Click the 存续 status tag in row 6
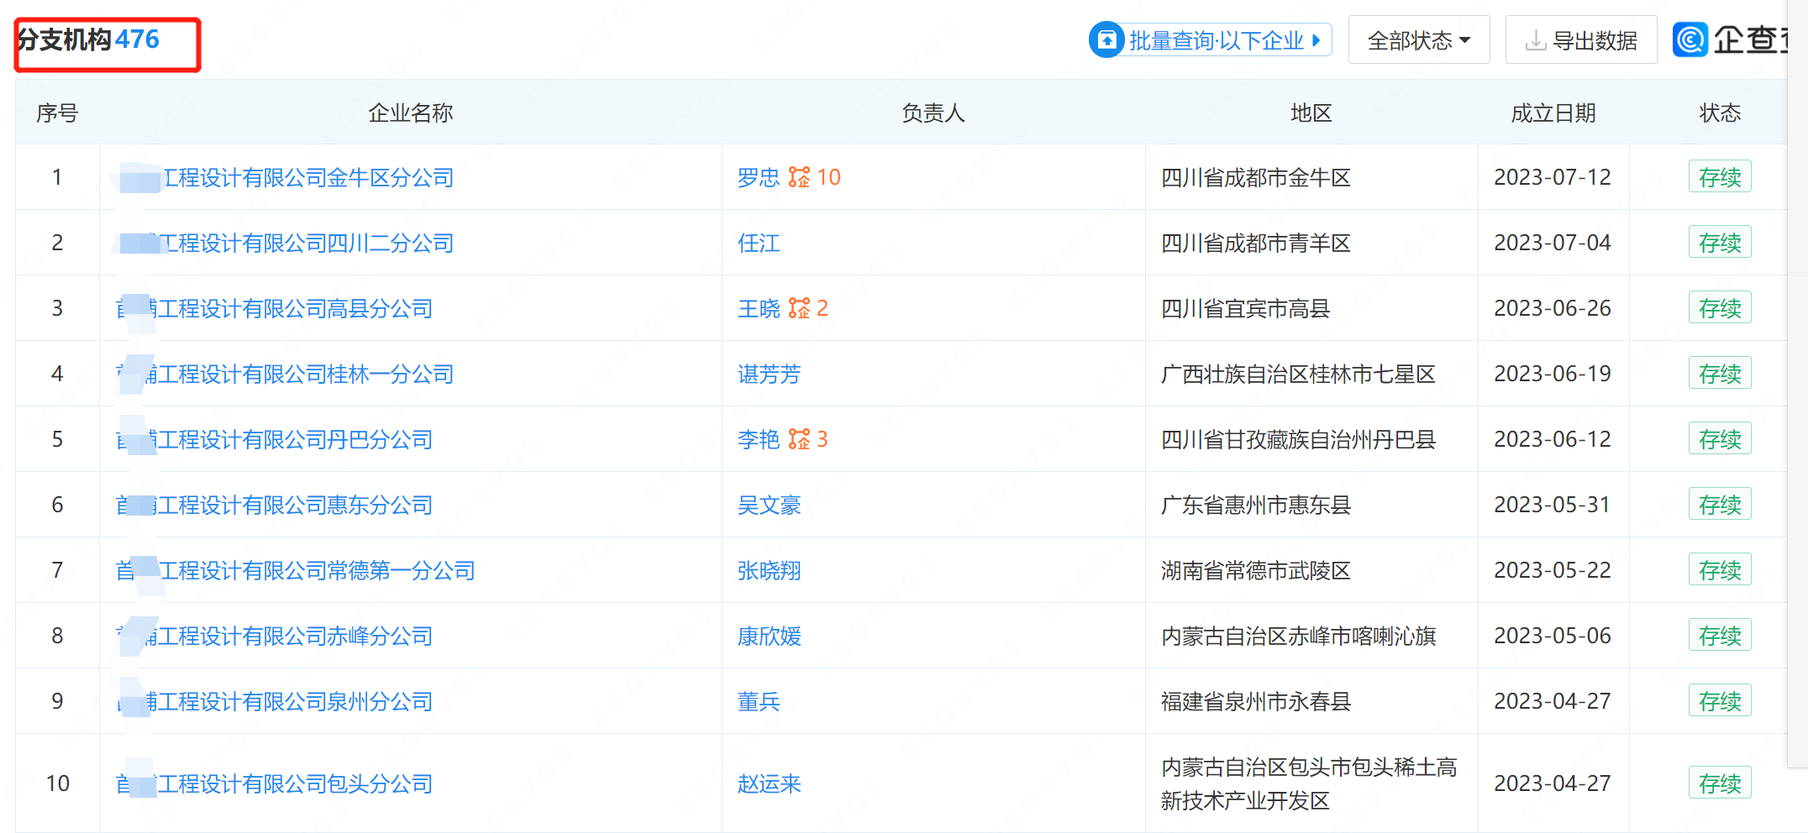 click(x=1719, y=505)
